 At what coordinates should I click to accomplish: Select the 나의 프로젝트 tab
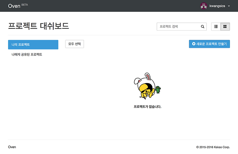[33, 45]
